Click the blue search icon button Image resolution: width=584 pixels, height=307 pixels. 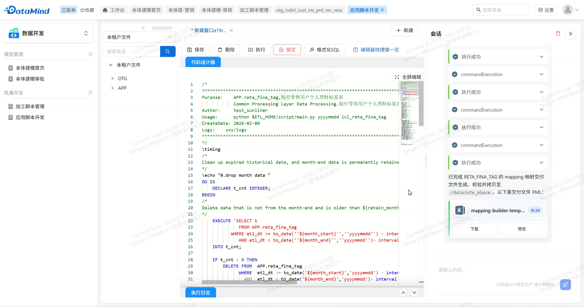tap(167, 51)
